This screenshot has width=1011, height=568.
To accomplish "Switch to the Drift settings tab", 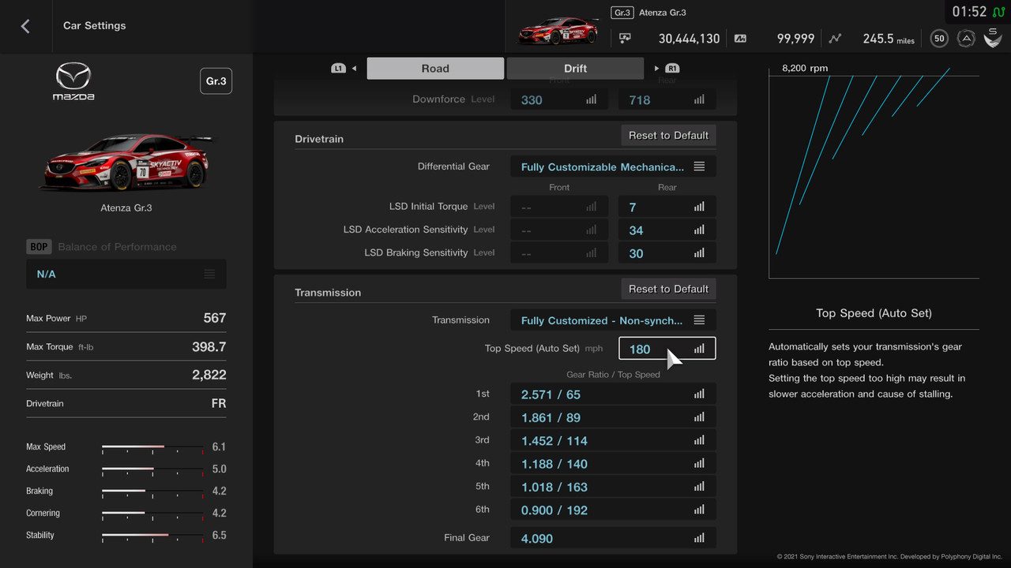I will [x=575, y=69].
